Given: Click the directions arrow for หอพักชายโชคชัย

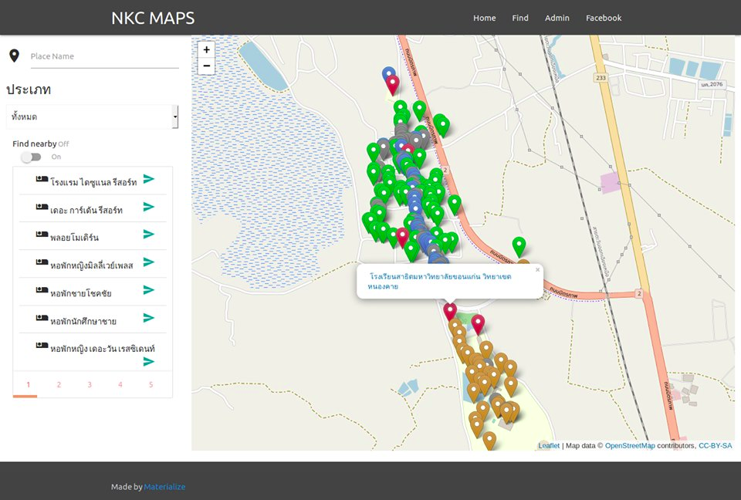Looking at the screenshot, I should point(147,291).
